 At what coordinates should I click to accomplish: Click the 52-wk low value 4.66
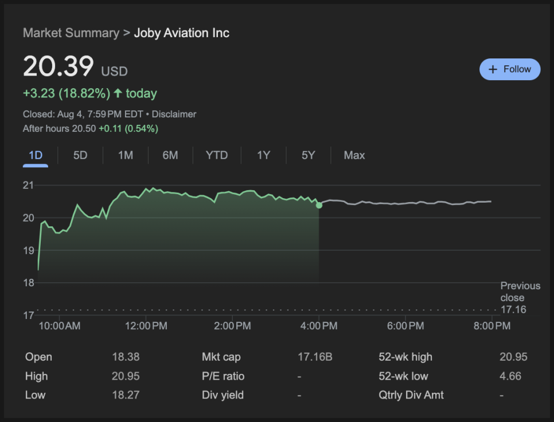coord(510,376)
